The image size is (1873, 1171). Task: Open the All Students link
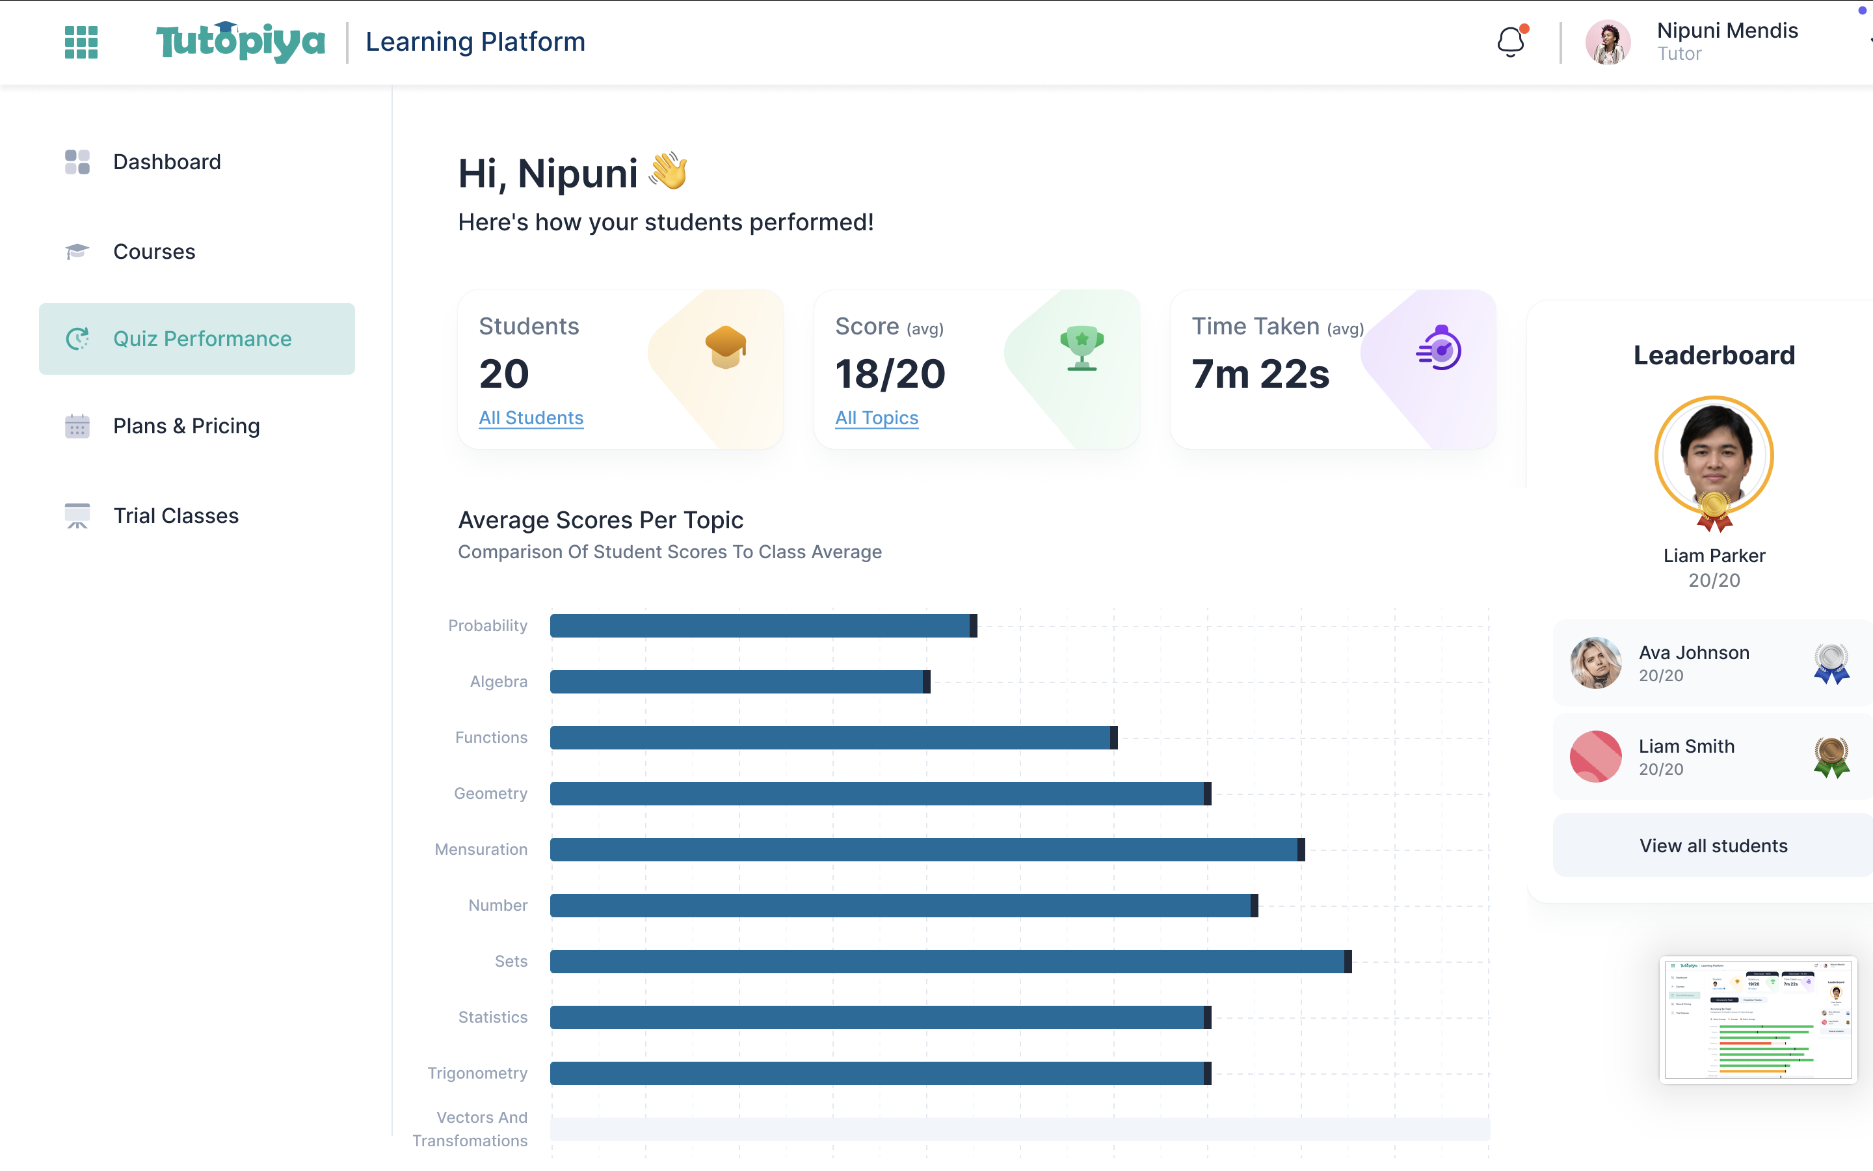point(531,418)
